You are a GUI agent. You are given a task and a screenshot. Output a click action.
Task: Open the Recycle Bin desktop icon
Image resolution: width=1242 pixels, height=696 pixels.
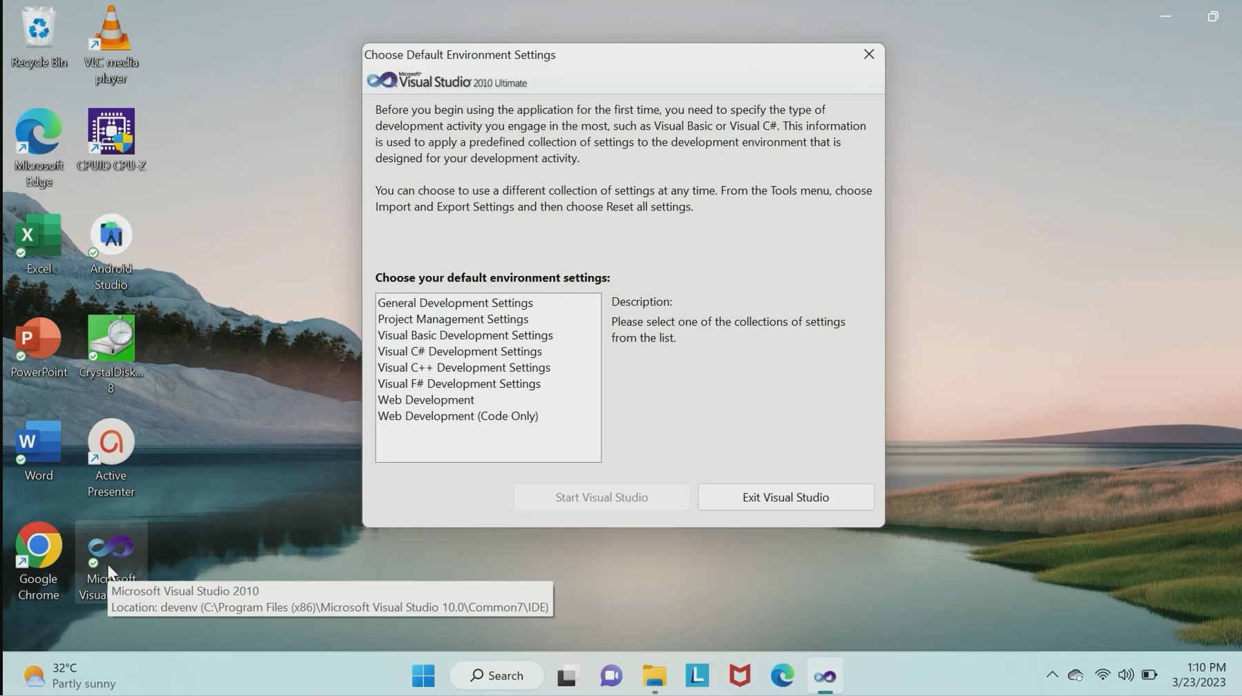click(x=39, y=37)
